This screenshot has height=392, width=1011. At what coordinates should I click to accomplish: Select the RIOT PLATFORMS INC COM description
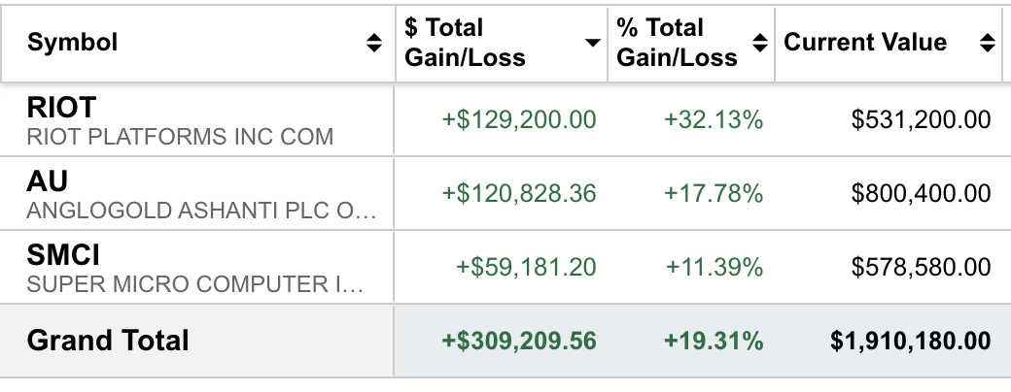pos(180,137)
